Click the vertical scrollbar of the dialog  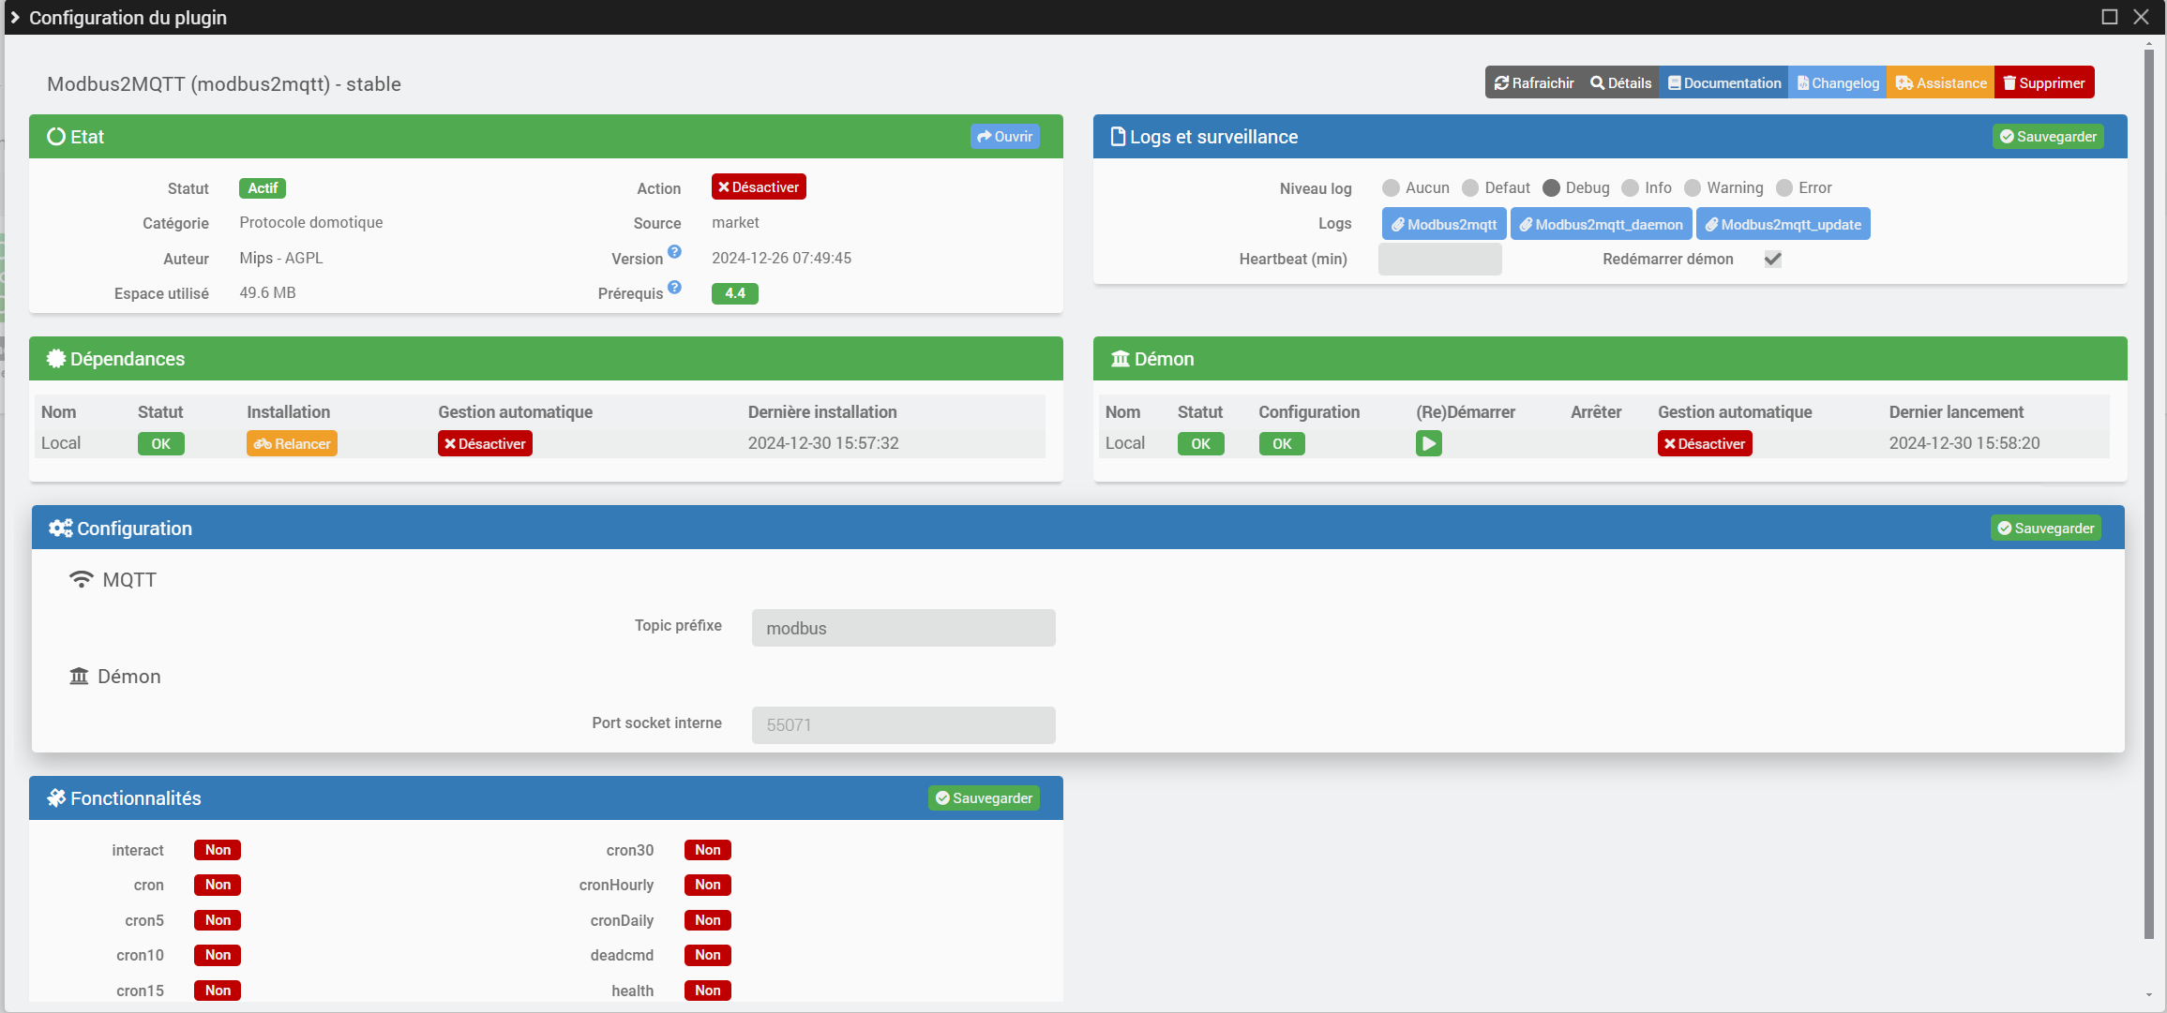pos(2148,492)
